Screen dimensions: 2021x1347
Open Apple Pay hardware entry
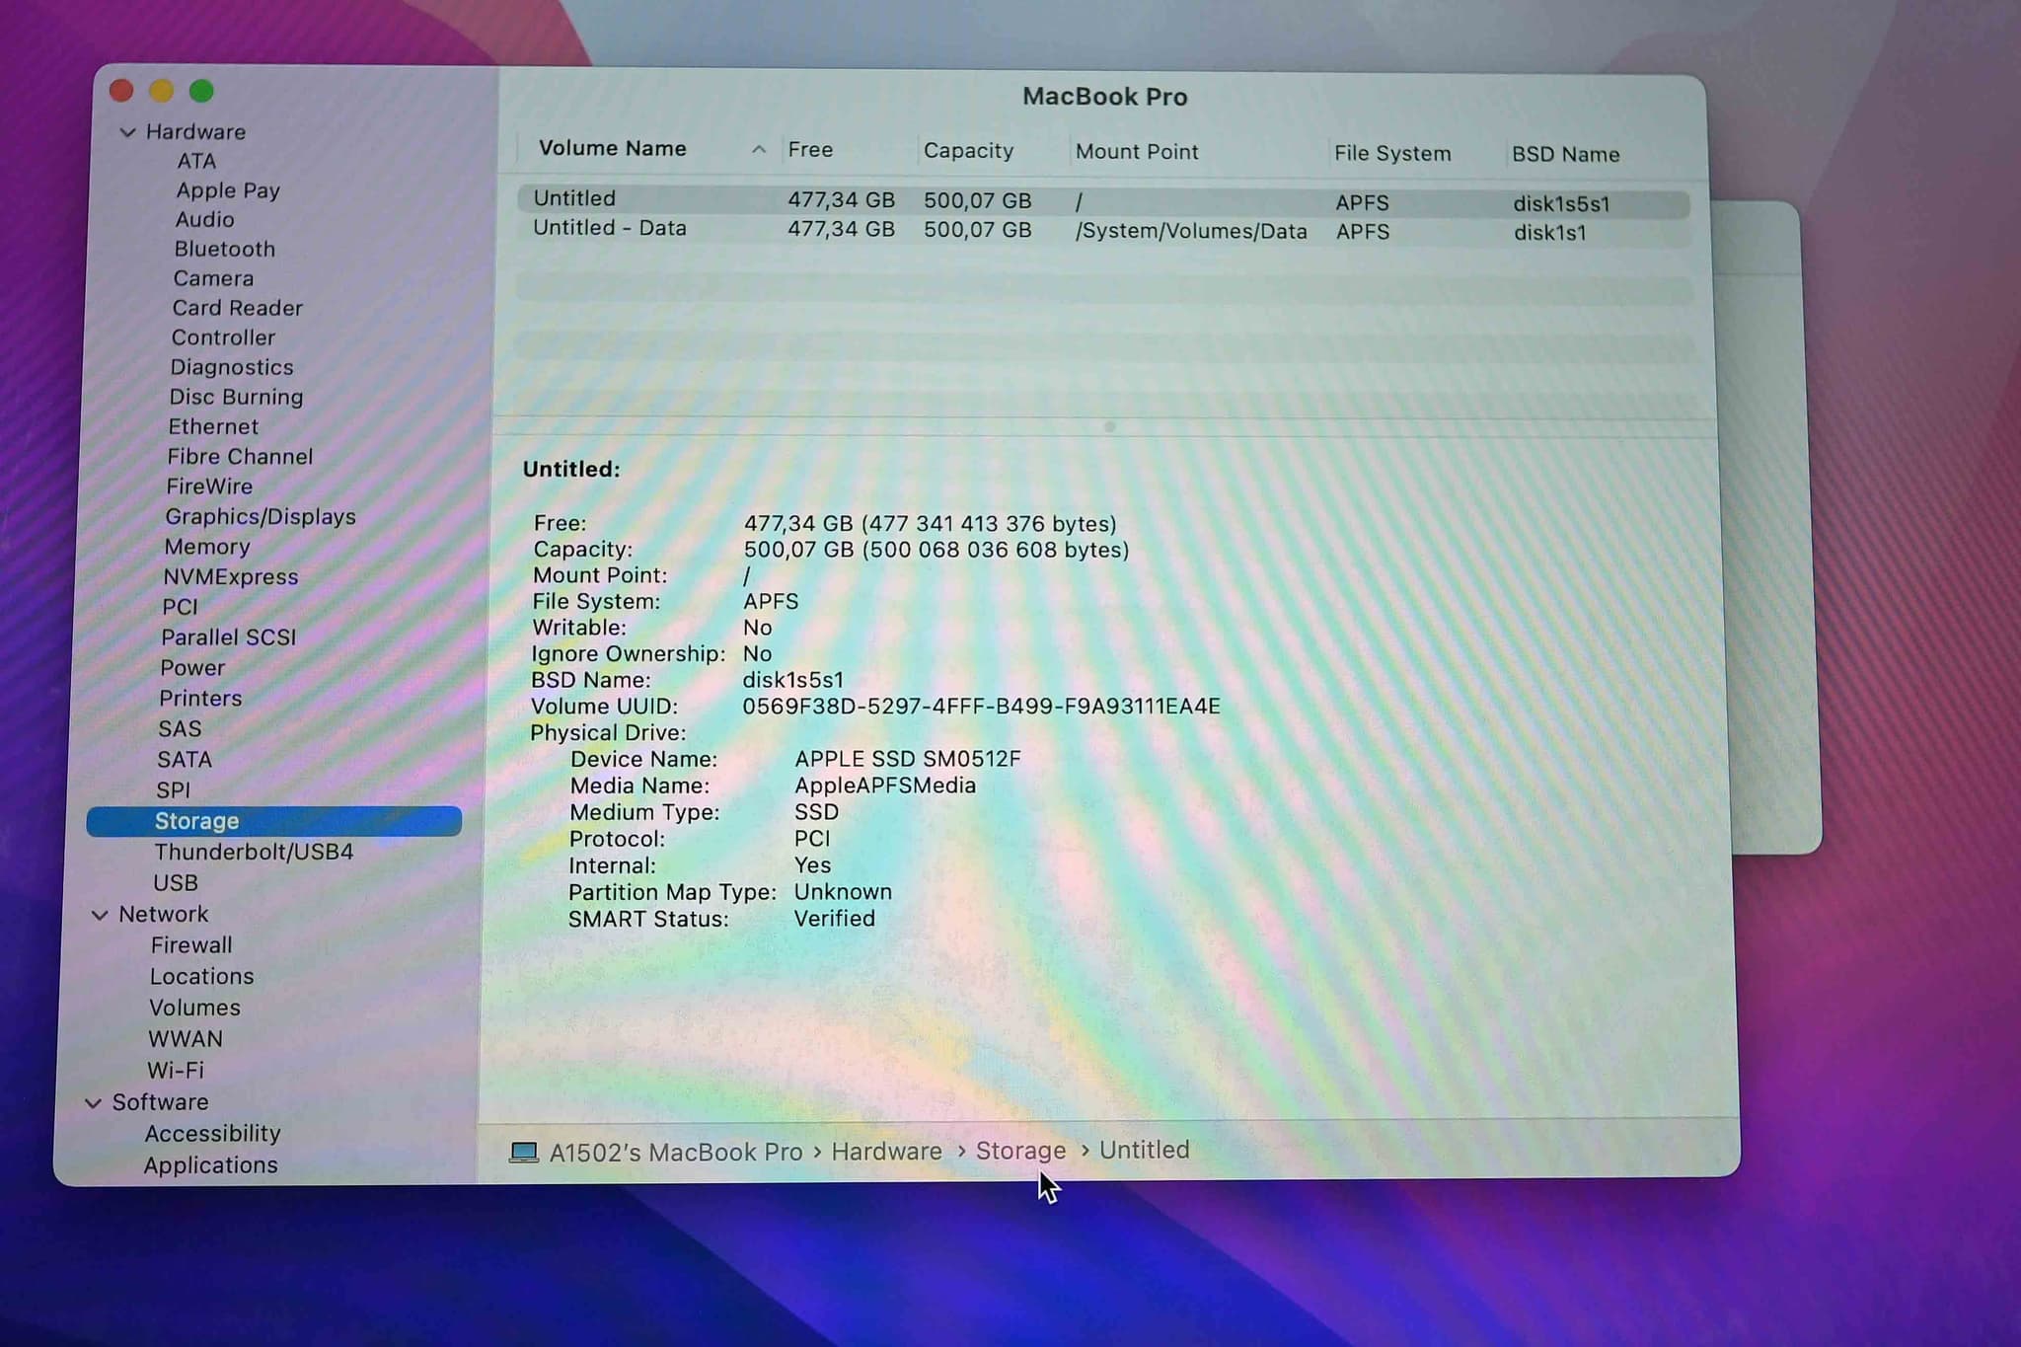[x=228, y=190]
